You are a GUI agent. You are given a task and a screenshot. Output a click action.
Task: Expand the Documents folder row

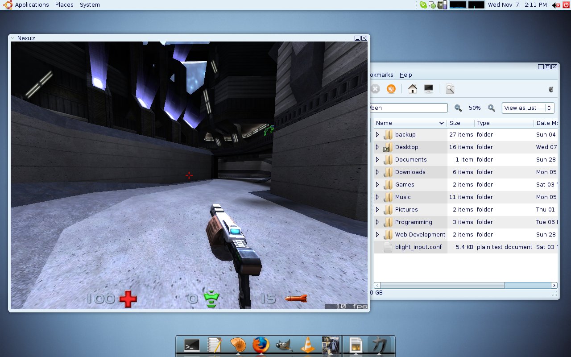click(377, 159)
